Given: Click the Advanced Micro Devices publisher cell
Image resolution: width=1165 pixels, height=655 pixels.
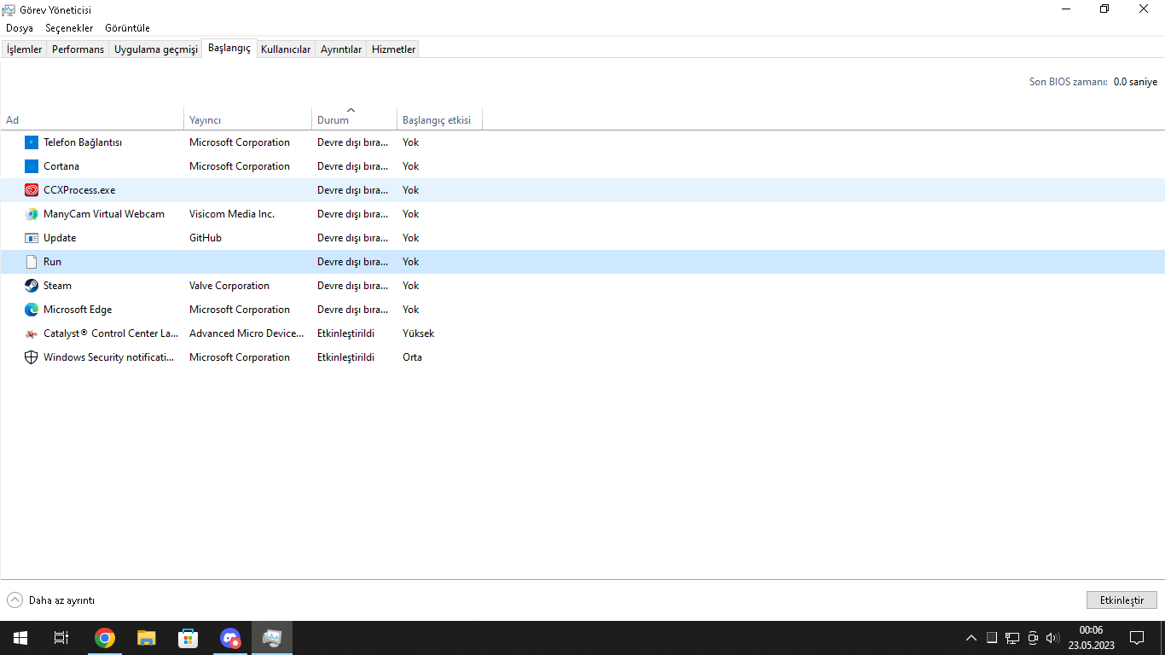Looking at the screenshot, I should click(246, 333).
